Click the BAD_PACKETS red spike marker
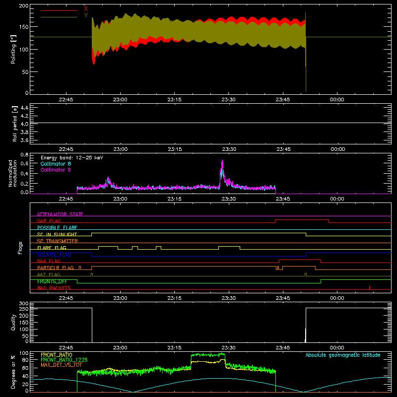The width and height of the screenshot is (397, 397). (370, 288)
